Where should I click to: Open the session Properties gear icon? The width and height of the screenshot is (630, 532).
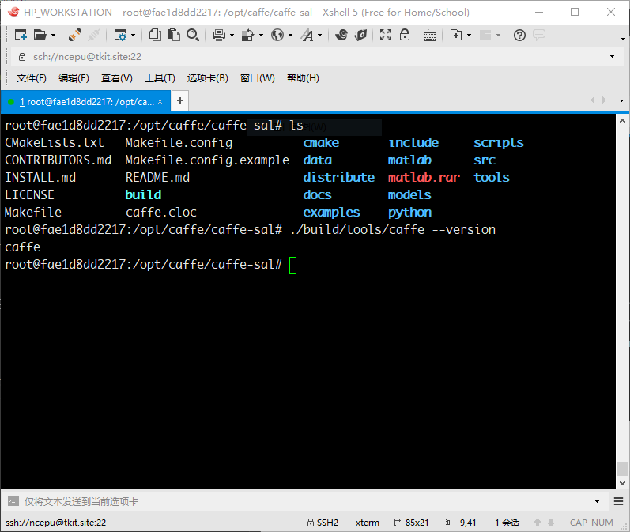[x=120, y=36]
